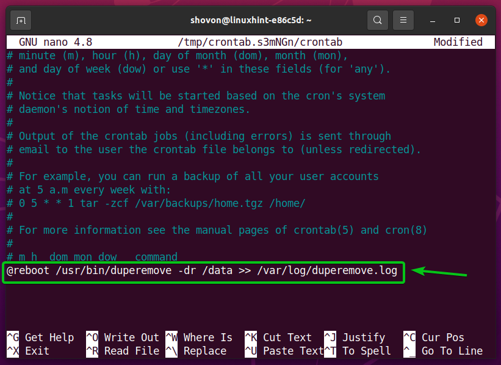The width and height of the screenshot is (501, 365).
Task: Close the terminal with the red X
Action: (481, 21)
